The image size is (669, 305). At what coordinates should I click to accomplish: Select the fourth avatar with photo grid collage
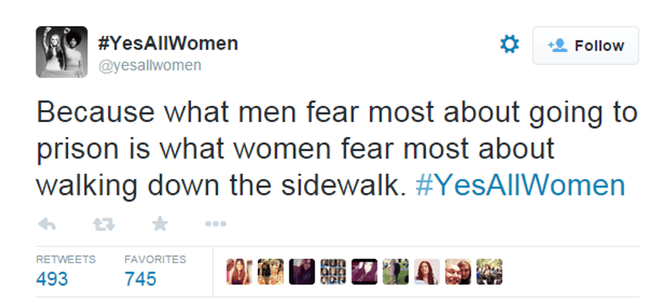334,272
